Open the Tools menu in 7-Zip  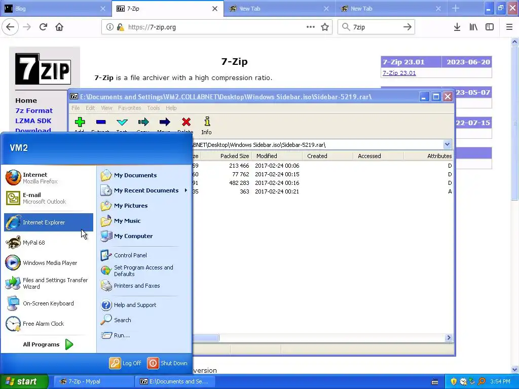[x=153, y=108]
